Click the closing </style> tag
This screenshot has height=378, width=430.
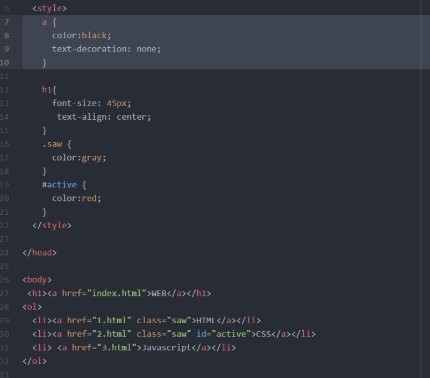click(x=52, y=226)
